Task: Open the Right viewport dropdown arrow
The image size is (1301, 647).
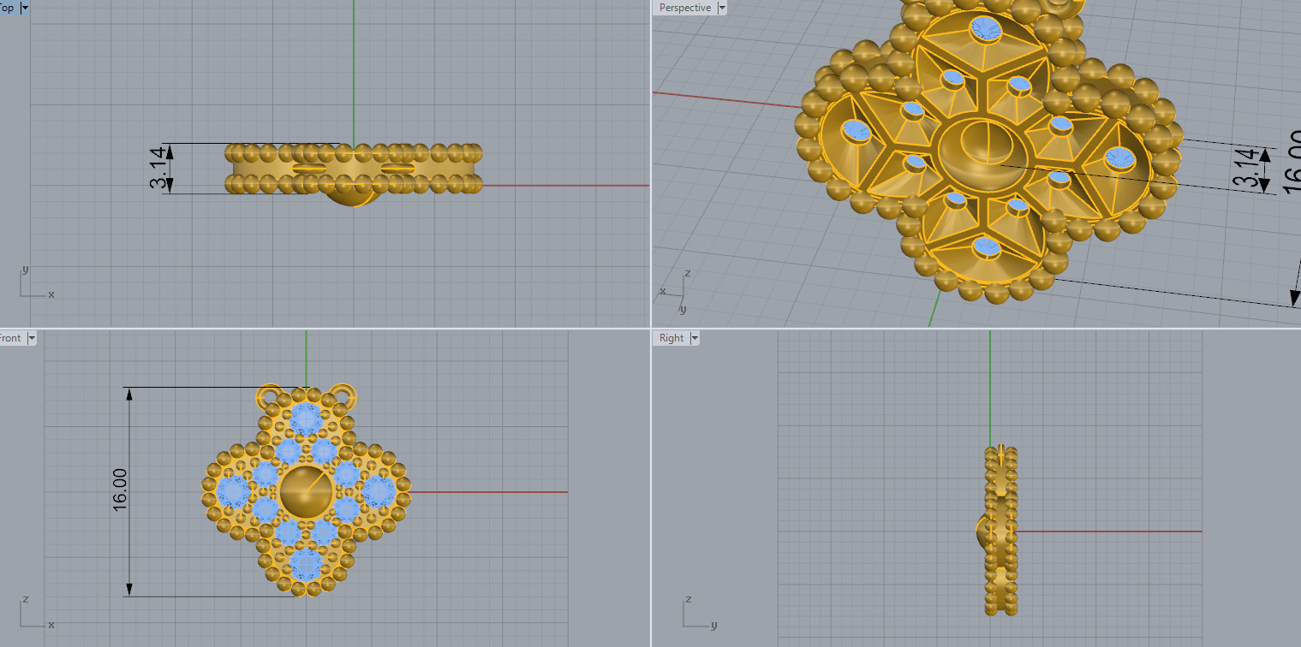Action: [x=695, y=338]
